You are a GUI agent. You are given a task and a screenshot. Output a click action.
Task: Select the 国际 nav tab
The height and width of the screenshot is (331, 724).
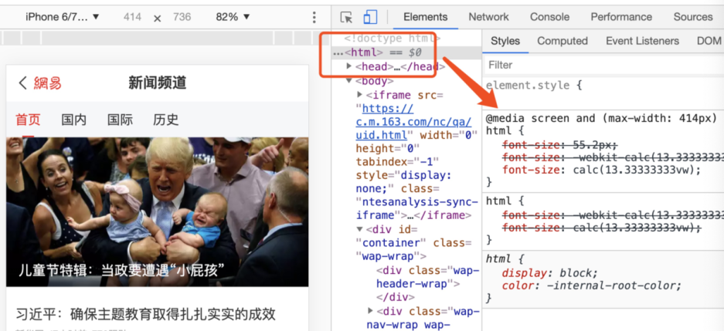120,120
